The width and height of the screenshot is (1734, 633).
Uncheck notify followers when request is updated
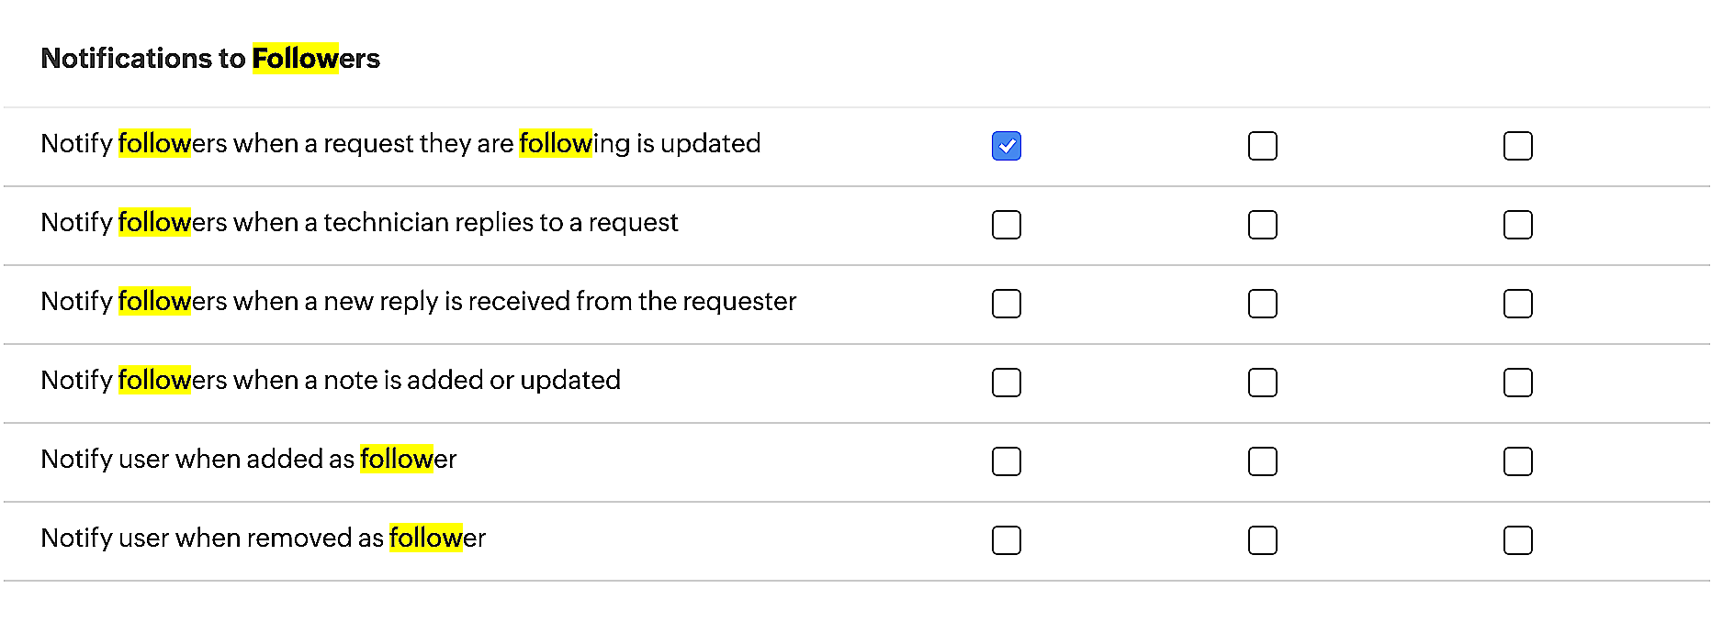[x=1007, y=145]
